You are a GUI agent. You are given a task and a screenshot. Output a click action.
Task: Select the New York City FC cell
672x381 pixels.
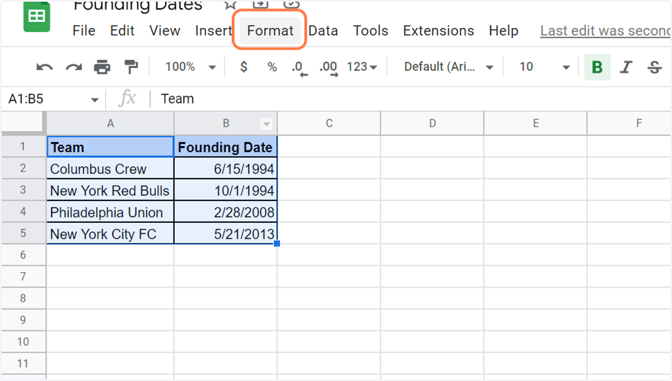(110, 234)
